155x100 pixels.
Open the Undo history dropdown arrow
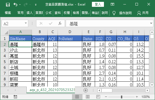[x=20, y=4]
